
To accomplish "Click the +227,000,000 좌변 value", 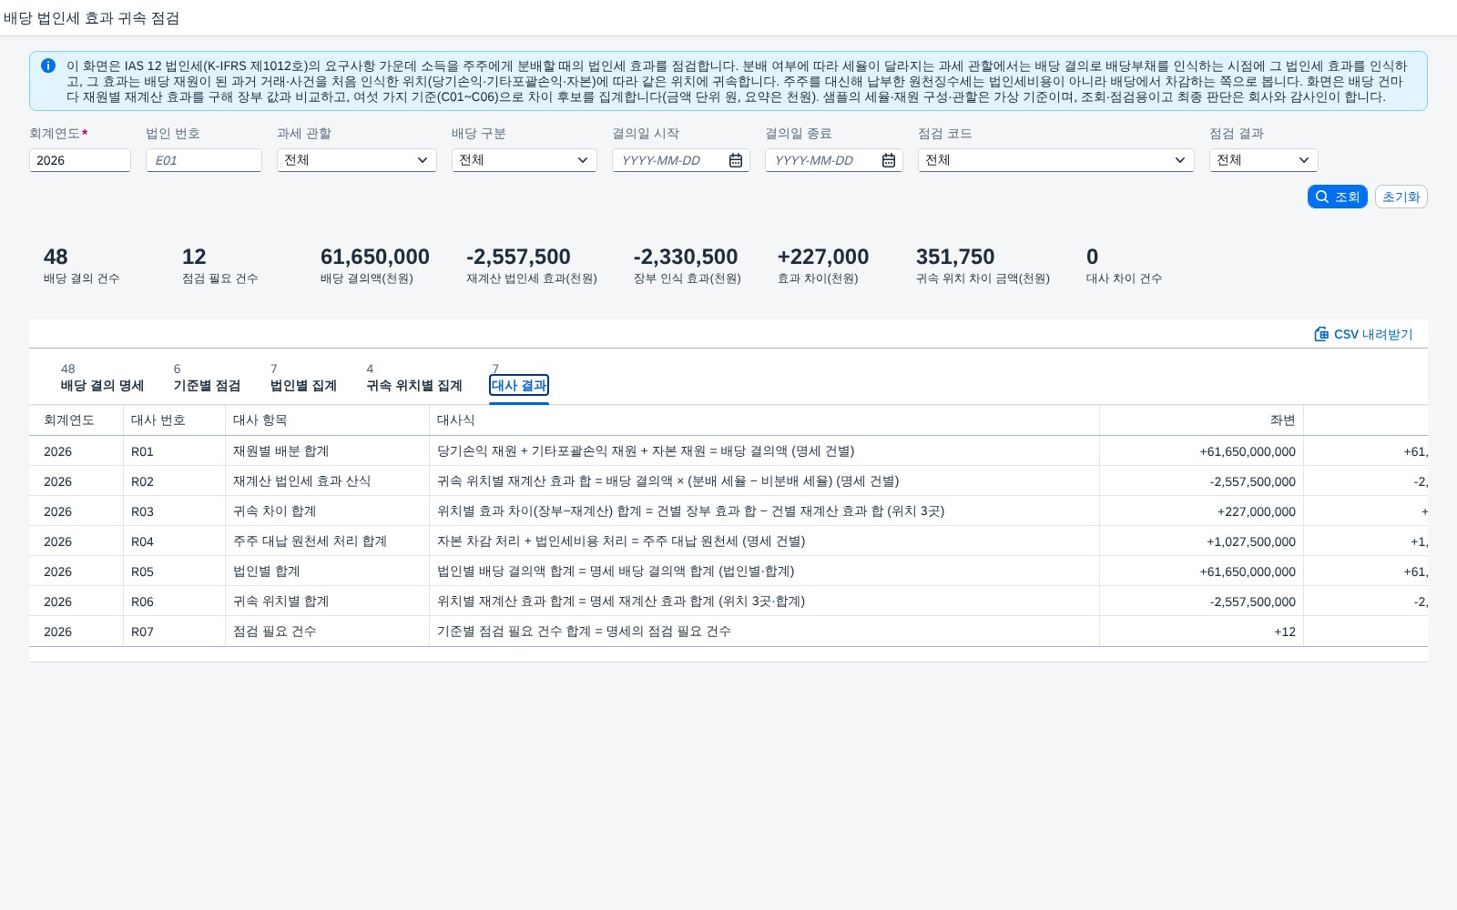I will (1257, 511).
